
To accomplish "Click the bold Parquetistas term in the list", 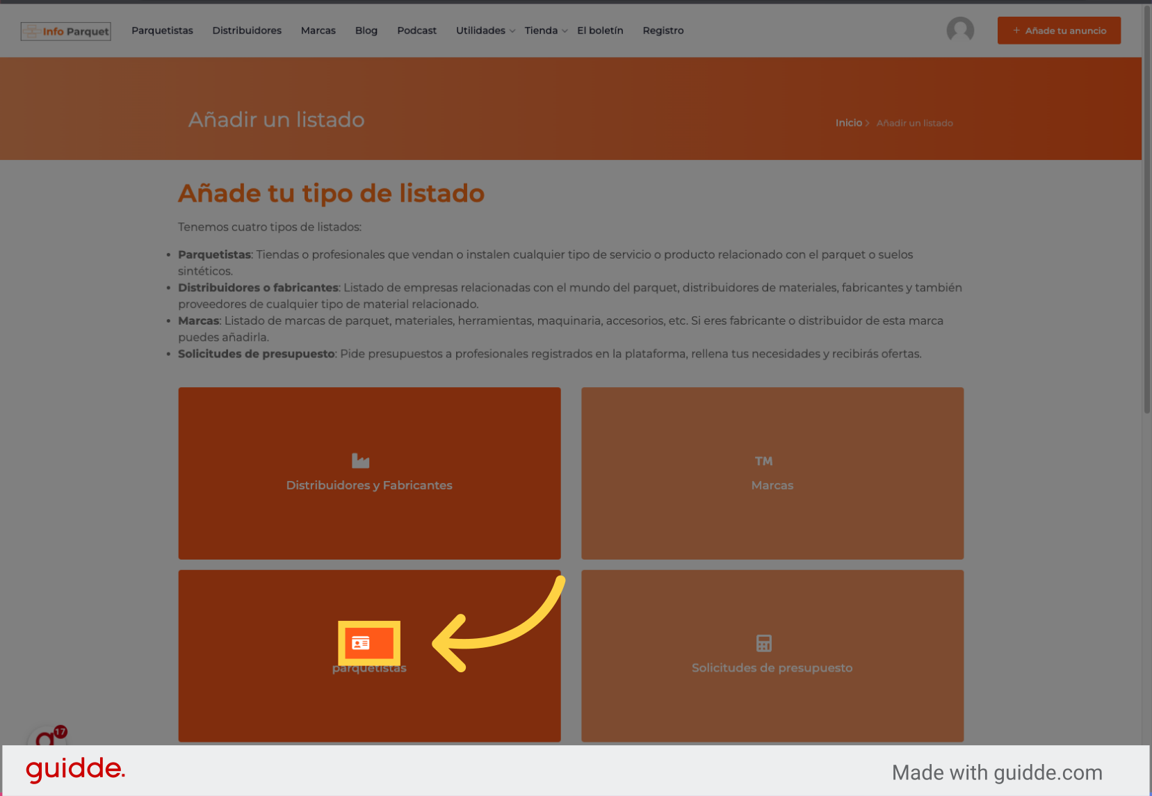I will 214,254.
